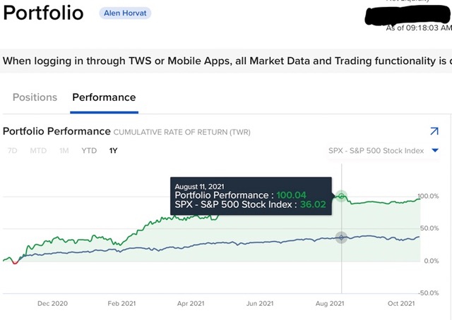
Task: Click the gray SPX marker on the blue line
Action: coord(342,238)
